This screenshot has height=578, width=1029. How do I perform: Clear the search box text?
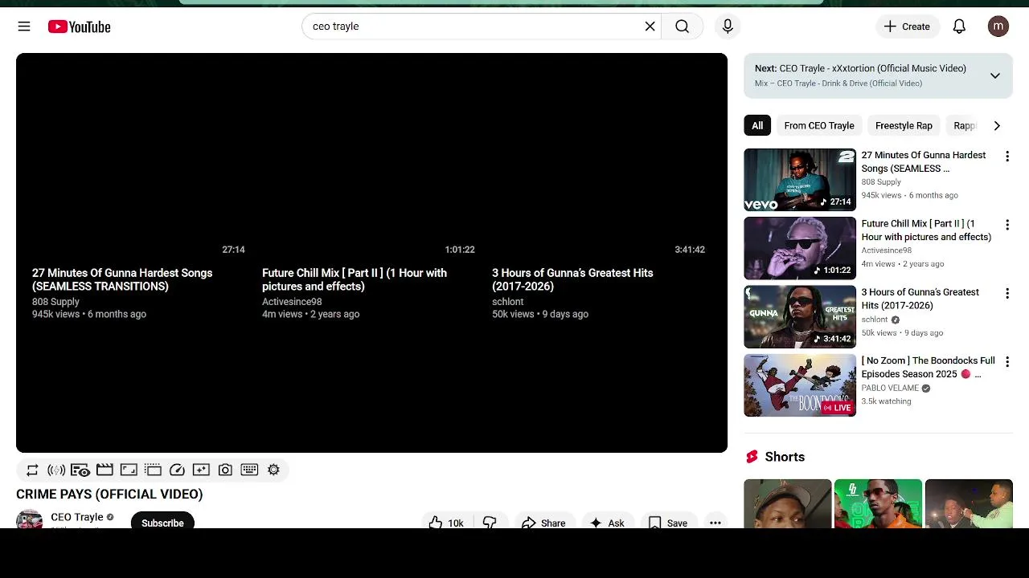(650, 26)
